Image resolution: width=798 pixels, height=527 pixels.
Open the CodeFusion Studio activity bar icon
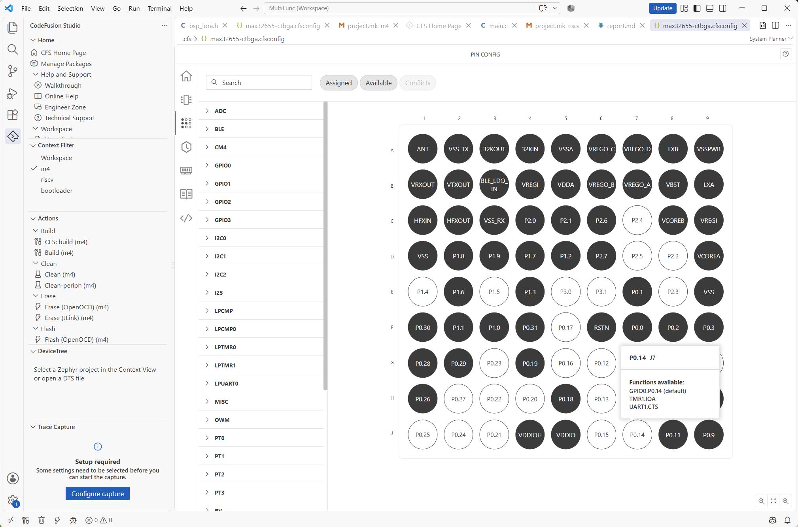coord(13,136)
